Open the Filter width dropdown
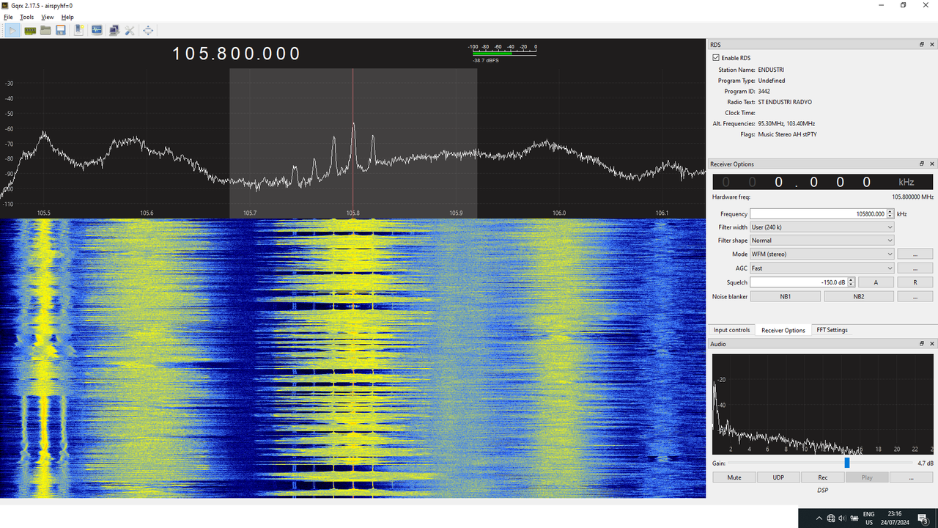The width and height of the screenshot is (938, 528). (x=822, y=227)
